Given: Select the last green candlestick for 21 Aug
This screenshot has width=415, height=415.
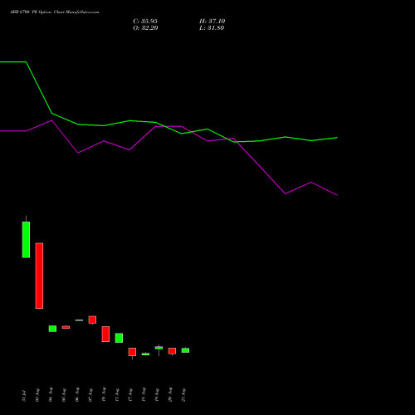Looking at the screenshot, I should click(x=185, y=350).
